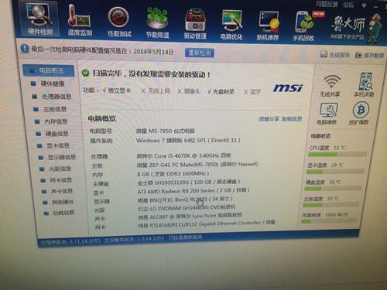Open the 电脑维修 computer repair tool
The image size is (387, 290).
[327, 114]
